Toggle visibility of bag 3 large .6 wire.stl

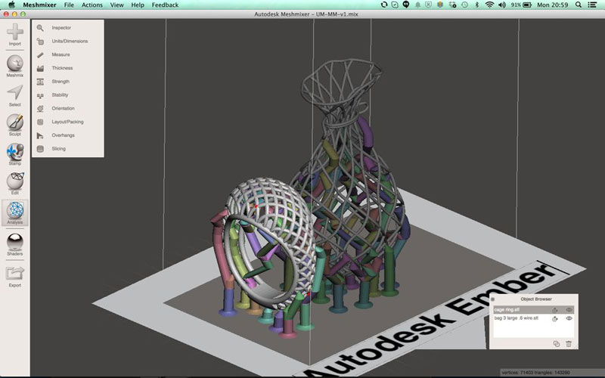569,318
